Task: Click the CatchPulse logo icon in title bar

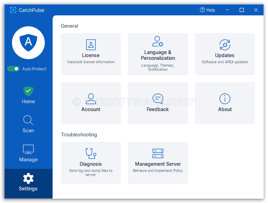Action: (13, 10)
